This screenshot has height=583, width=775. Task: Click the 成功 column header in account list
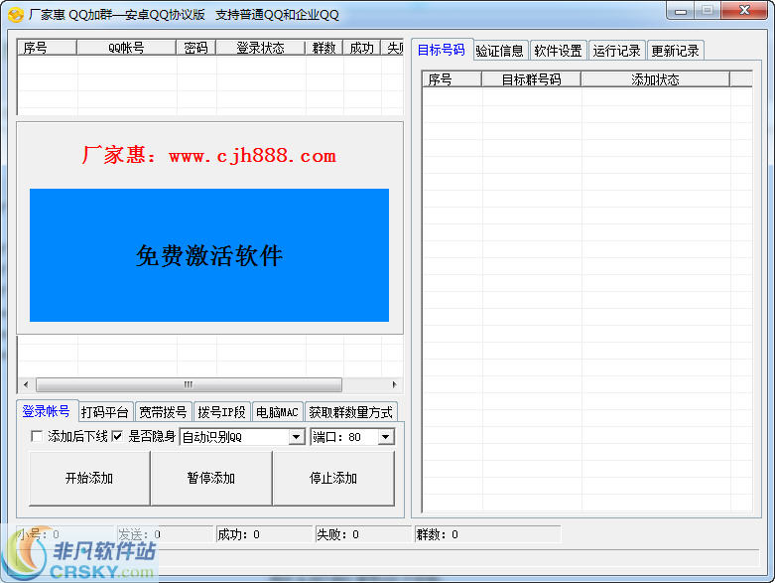[x=362, y=48]
